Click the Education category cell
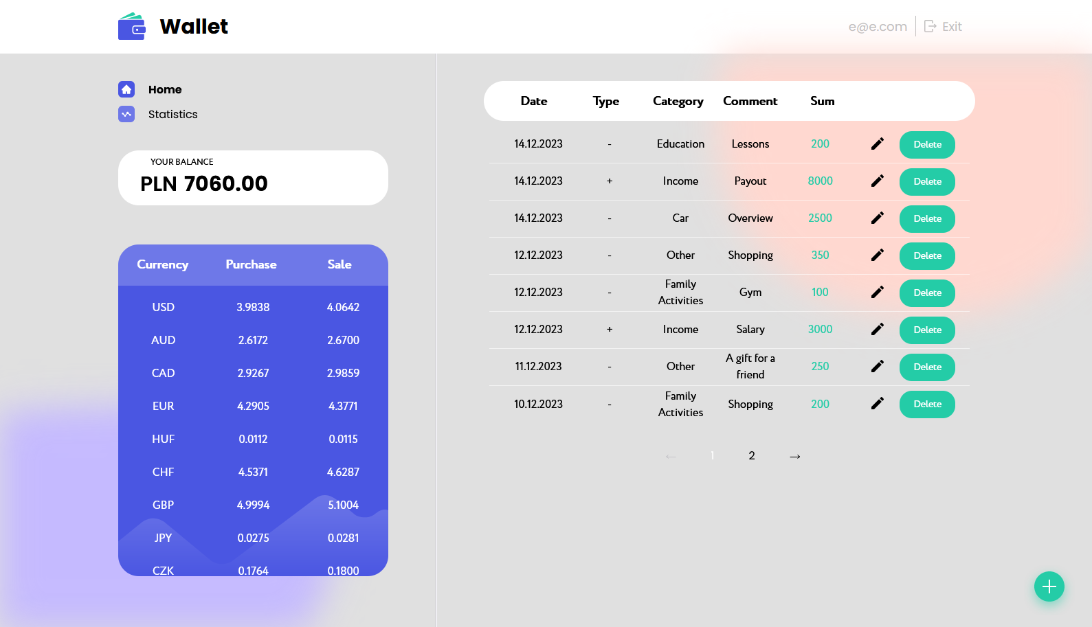Screen dimensions: 1092x627 [x=680, y=144]
